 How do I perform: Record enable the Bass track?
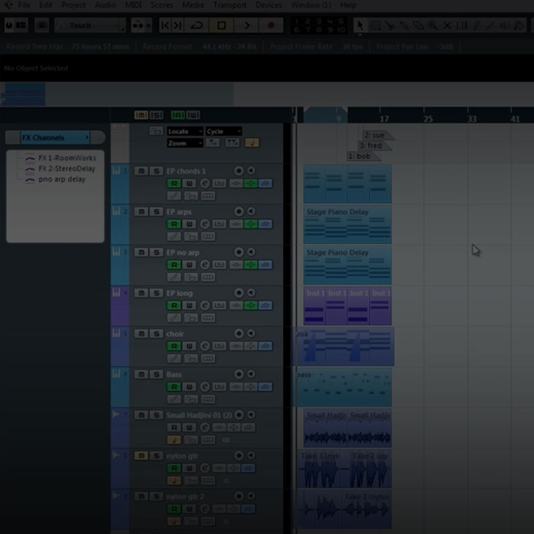[x=239, y=374]
